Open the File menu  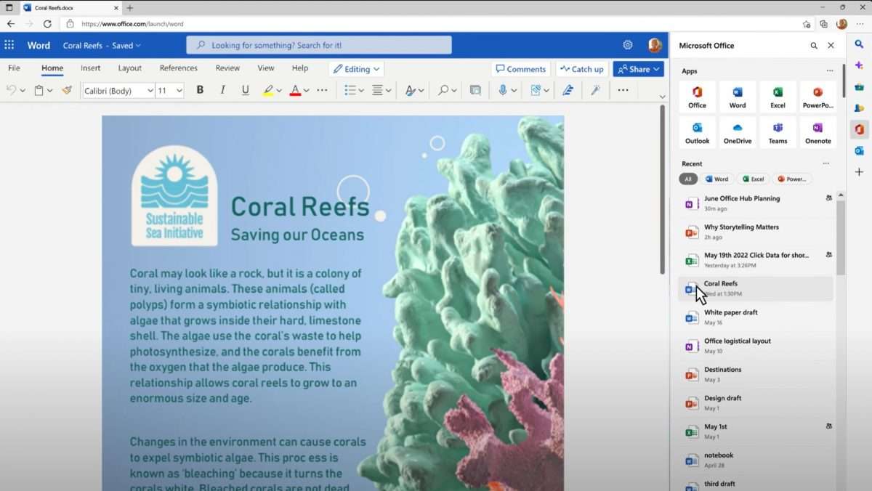coord(14,68)
